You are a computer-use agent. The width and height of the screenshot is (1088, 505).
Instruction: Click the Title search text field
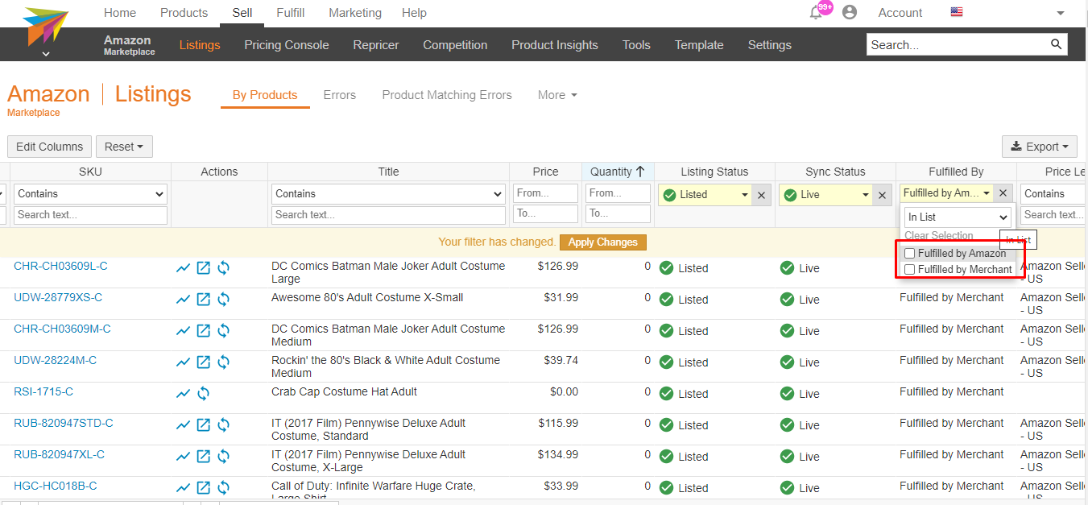click(x=389, y=215)
